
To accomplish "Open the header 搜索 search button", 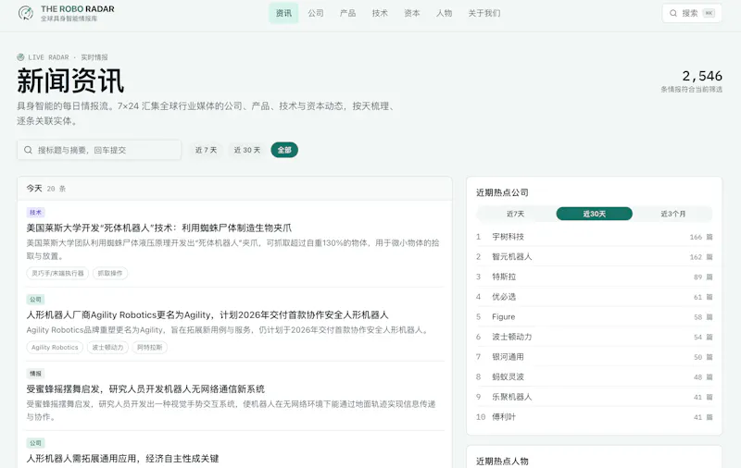I will (692, 13).
